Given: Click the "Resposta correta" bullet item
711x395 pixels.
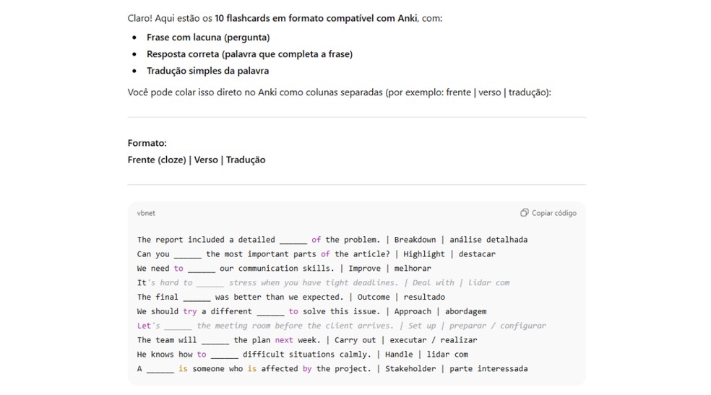Looking at the screenshot, I should [249, 54].
